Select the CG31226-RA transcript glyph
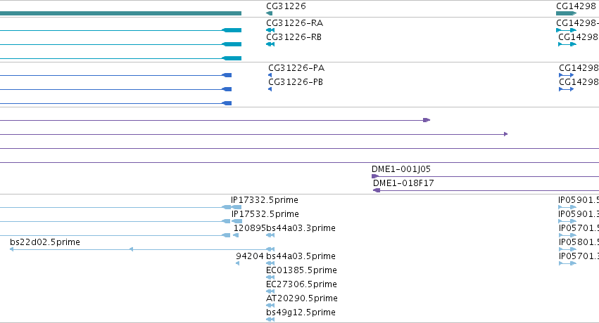The width and height of the screenshot is (599, 323). tap(270, 30)
